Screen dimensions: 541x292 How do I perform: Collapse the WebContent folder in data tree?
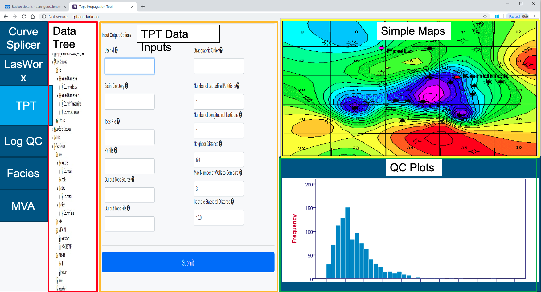click(x=53, y=146)
